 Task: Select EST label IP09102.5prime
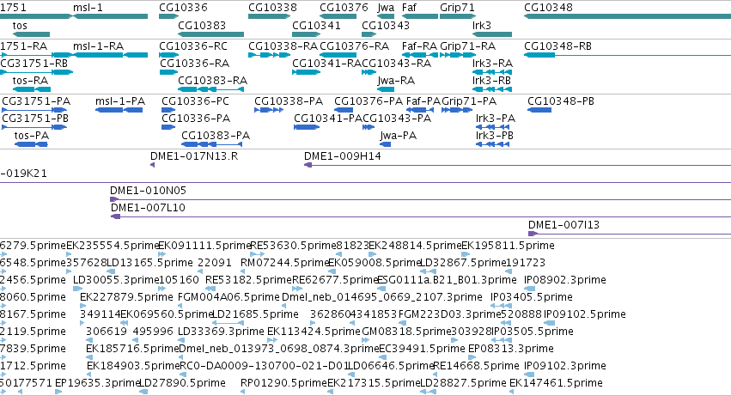pos(585,314)
